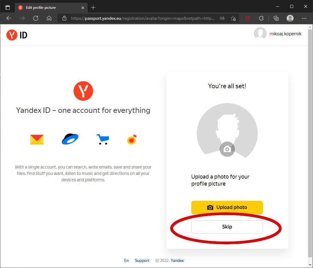Click the vertical scrollbar up arrow
Viewport: 313px width, 268px height.
(x=310, y=27)
